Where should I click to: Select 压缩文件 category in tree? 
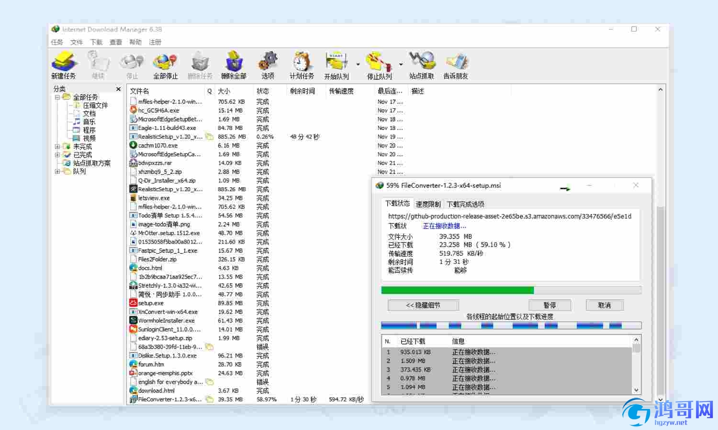[95, 105]
